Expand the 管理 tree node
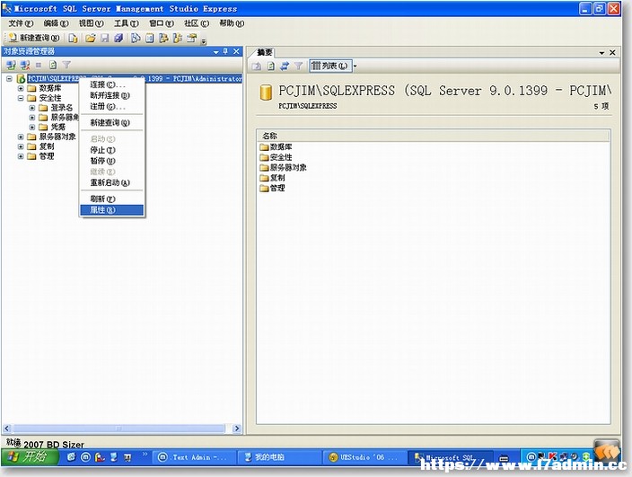 click(21, 156)
